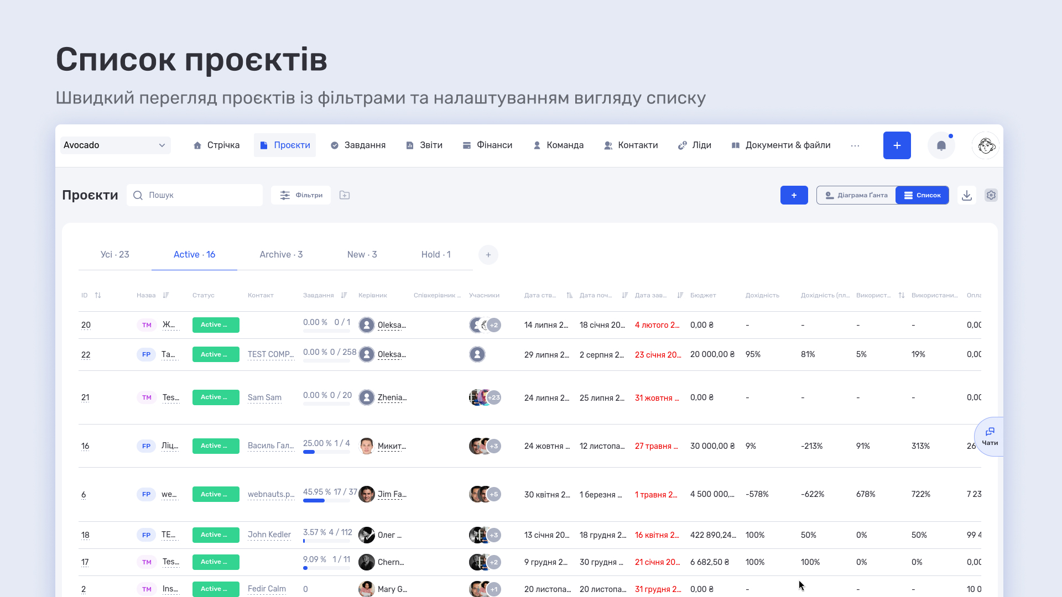Add a new status tab with the plus circle
Viewport: 1062px width, 597px height.
click(x=488, y=255)
